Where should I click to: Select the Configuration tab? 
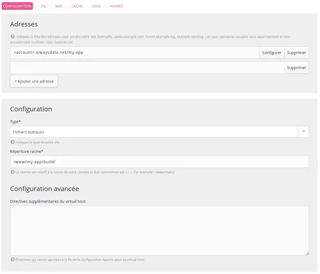pos(17,6)
